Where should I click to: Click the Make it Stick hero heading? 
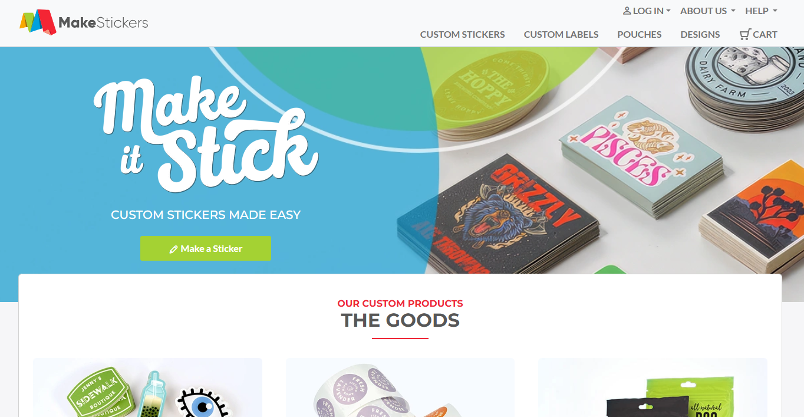point(205,133)
